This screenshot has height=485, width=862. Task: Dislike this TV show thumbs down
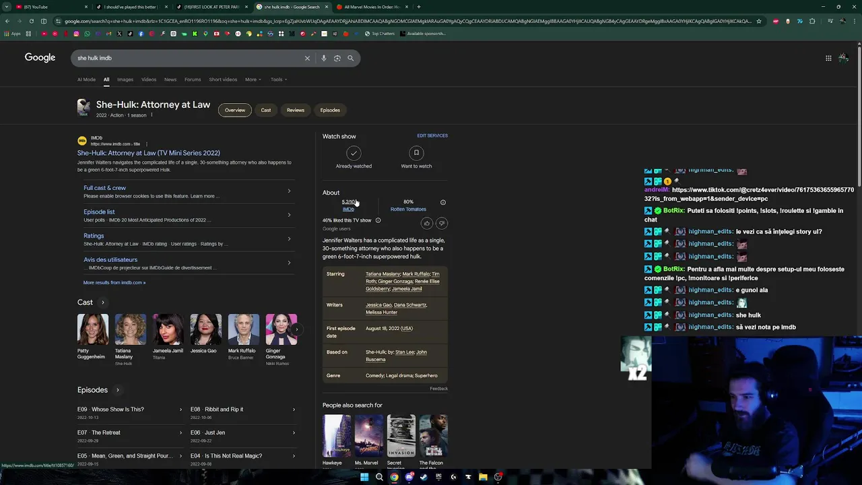(442, 223)
